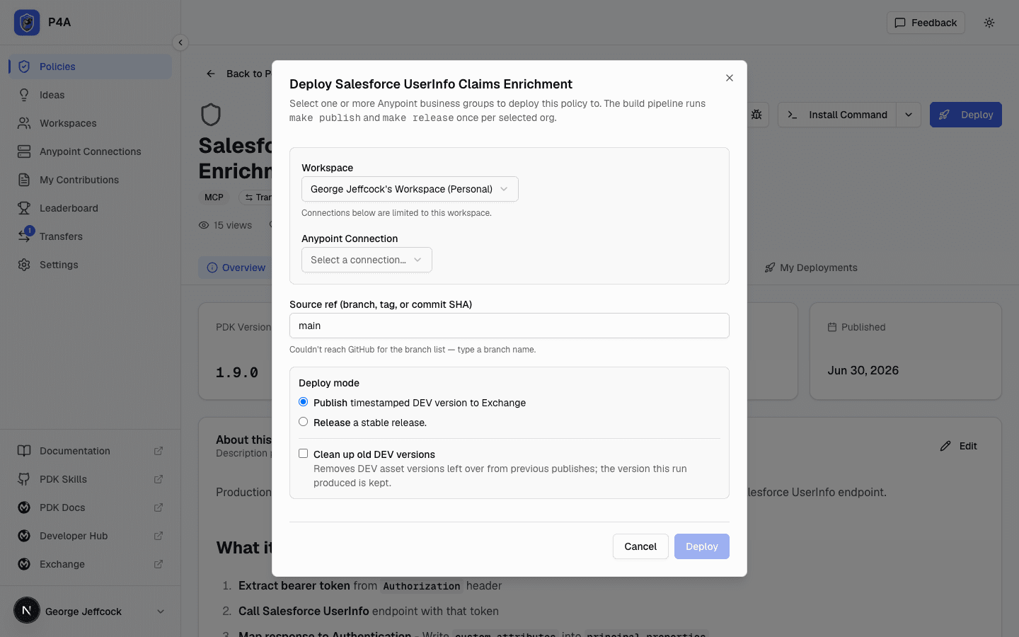The width and height of the screenshot is (1019, 637).
Task: Click the Leaderboard trophy icon
Action: coord(24,208)
